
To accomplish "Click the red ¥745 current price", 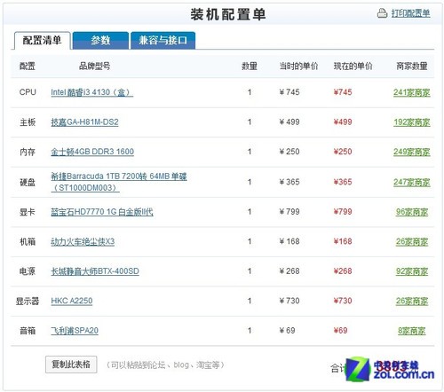I will pos(343,92).
